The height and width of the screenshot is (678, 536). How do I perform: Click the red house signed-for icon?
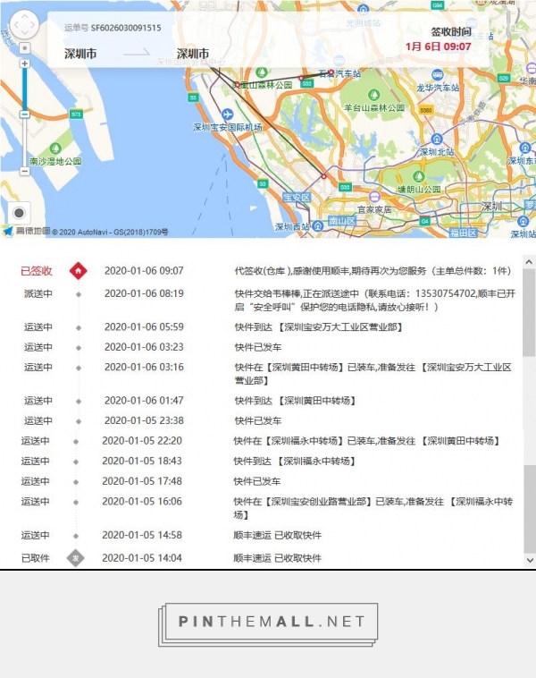[x=78, y=270]
